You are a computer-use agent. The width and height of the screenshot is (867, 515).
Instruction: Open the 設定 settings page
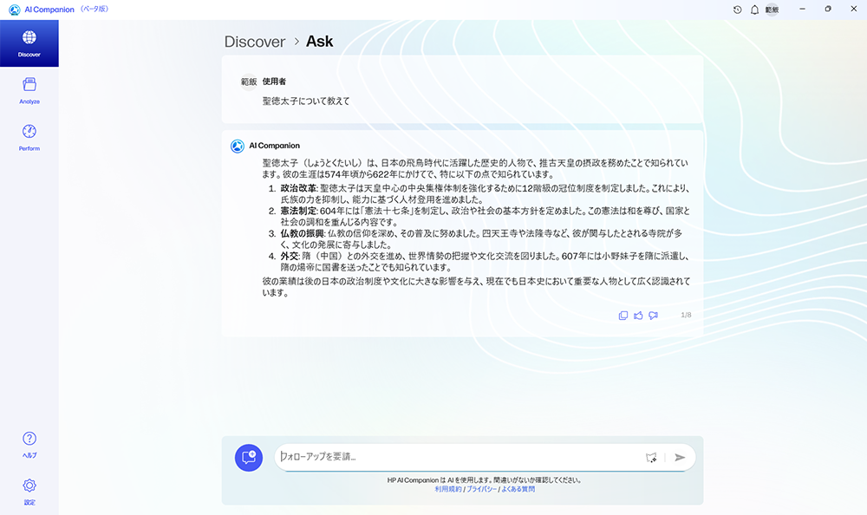pos(29,491)
